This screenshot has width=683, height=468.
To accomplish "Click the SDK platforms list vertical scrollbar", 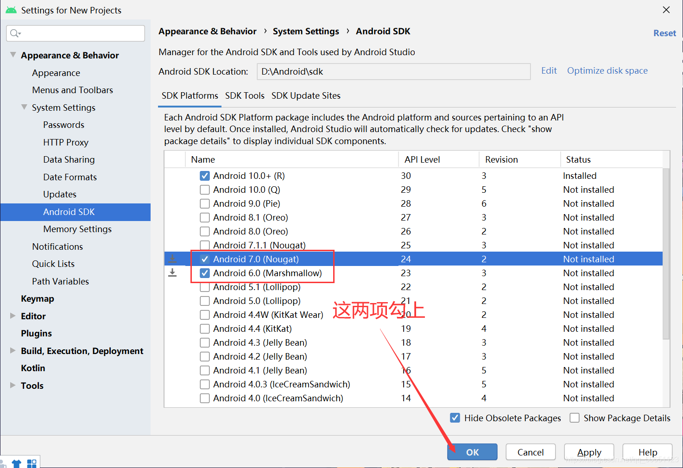I will tap(666, 253).
